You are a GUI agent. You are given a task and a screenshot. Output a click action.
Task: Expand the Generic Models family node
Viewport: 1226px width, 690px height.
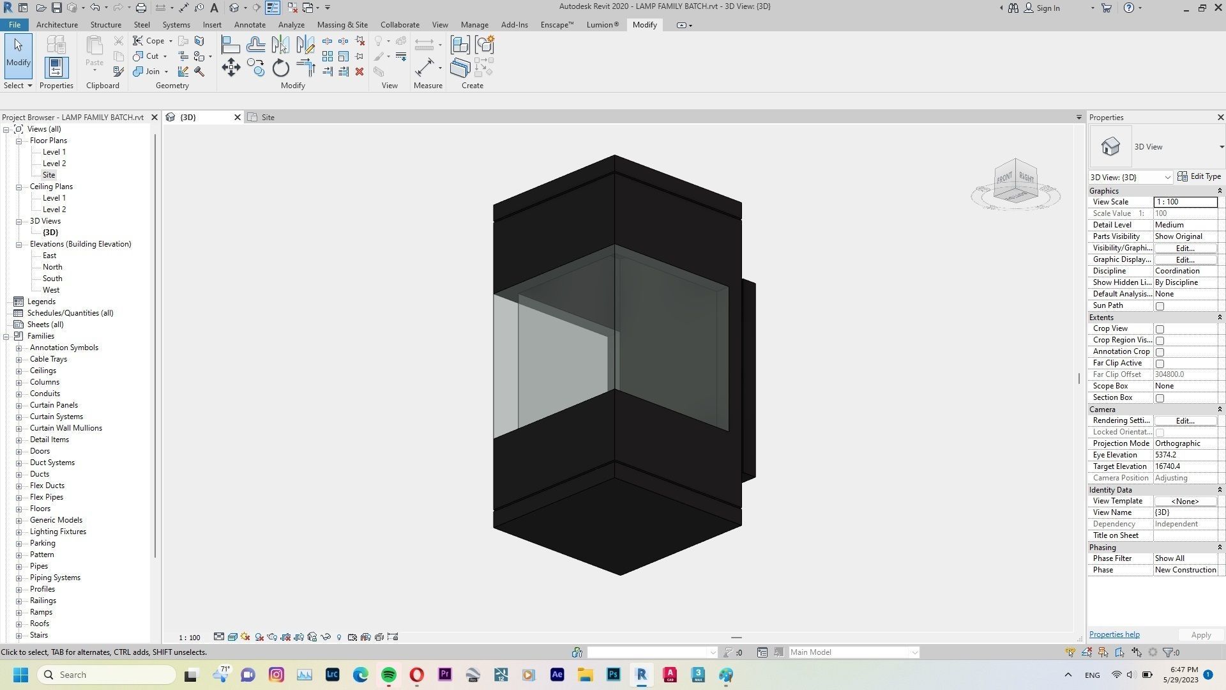[x=19, y=520]
